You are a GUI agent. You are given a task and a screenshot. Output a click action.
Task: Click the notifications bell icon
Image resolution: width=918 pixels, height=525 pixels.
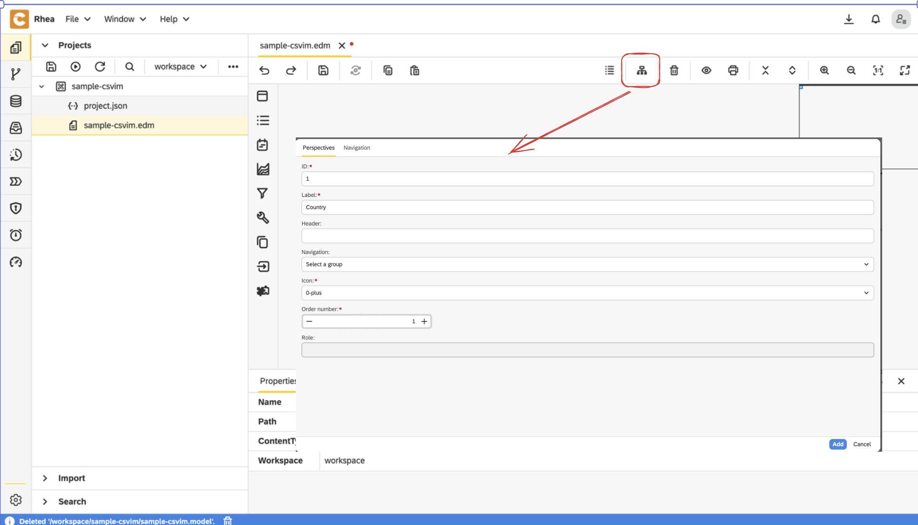[876, 19]
